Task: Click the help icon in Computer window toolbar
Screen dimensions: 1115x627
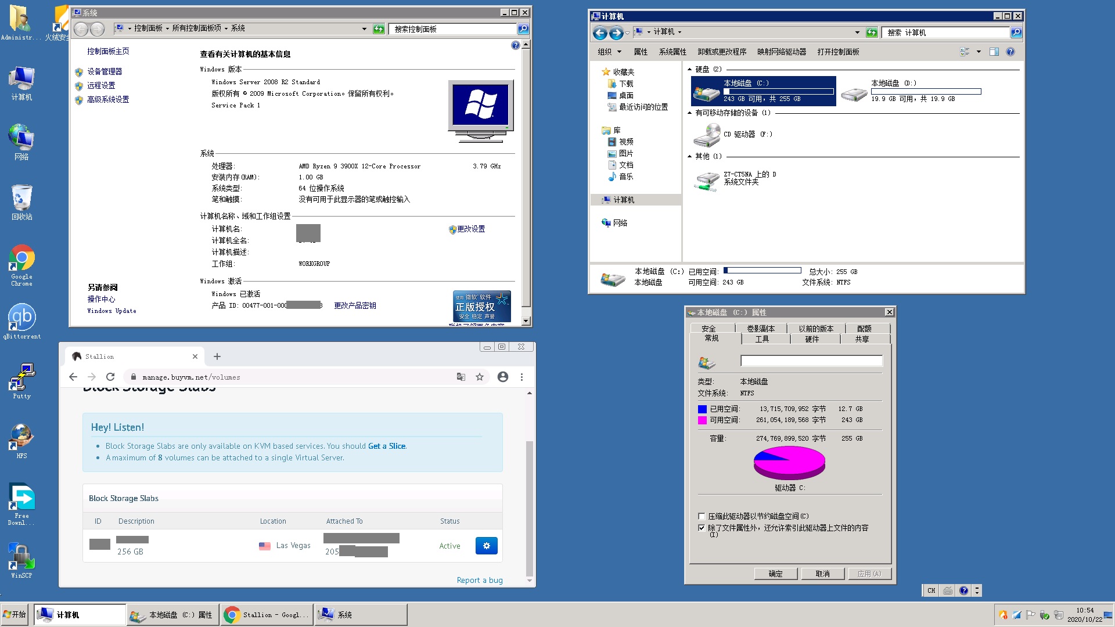Action: tap(1010, 52)
